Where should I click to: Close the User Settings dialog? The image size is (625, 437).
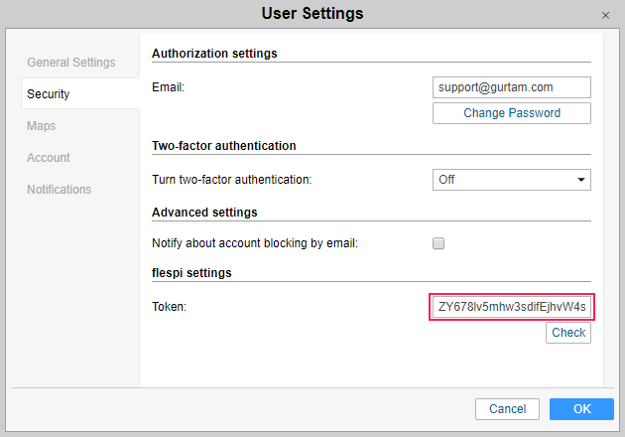605,16
